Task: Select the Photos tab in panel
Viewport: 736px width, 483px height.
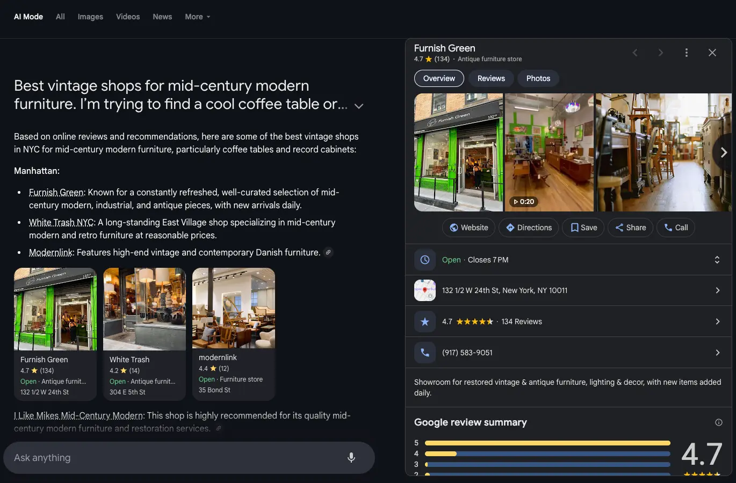Action: coord(538,78)
